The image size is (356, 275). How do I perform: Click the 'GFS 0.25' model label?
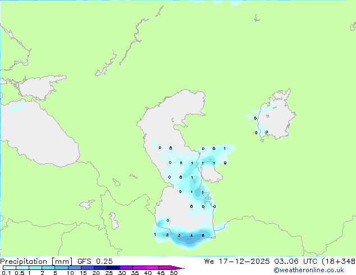(95, 262)
